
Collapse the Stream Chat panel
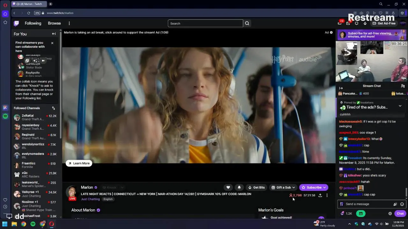[341, 88]
